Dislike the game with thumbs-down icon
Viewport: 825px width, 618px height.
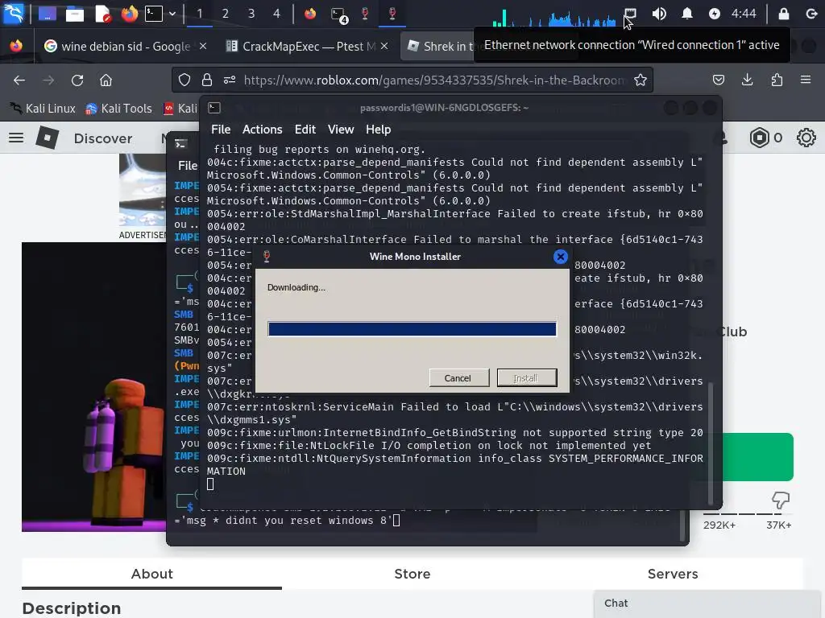(780, 500)
